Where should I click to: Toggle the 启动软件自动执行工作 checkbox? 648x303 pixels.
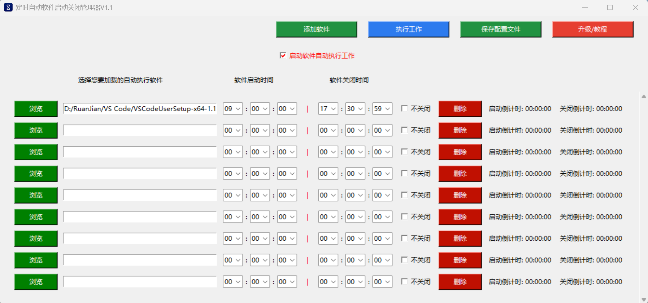(x=283, y=55)
